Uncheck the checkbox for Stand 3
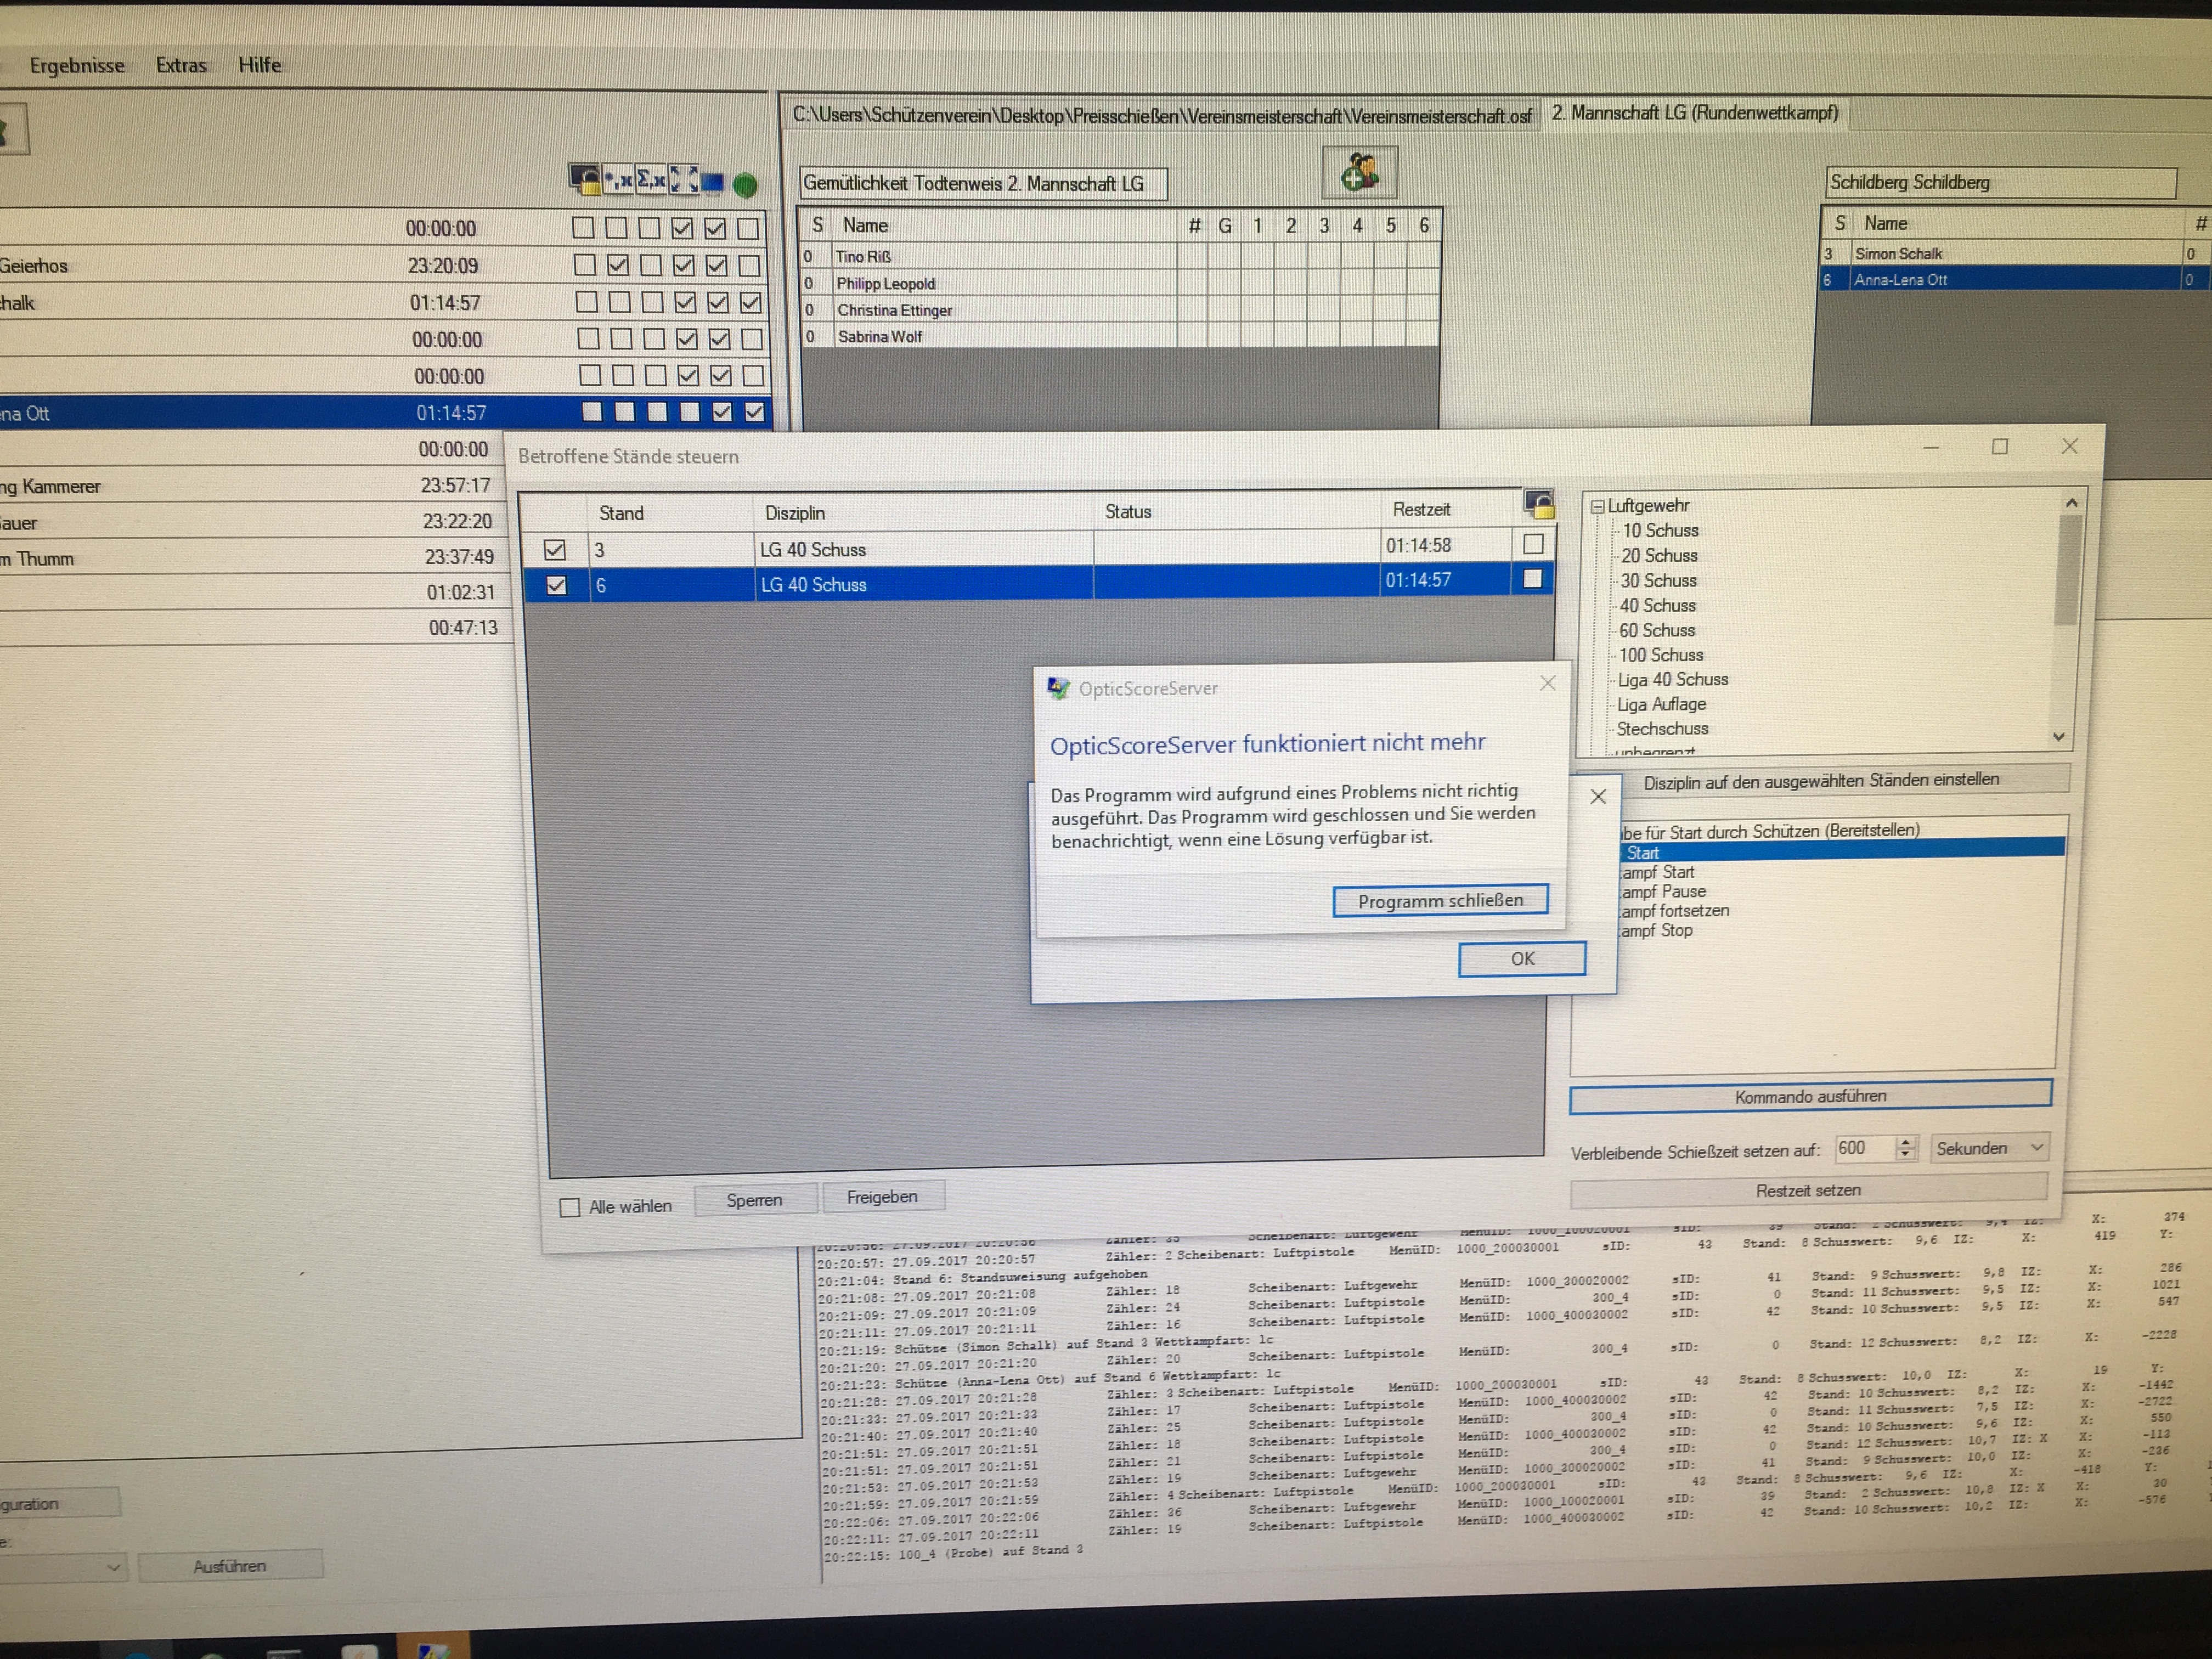Viewport: 2212px width, 1659px height. pos(555,549)
